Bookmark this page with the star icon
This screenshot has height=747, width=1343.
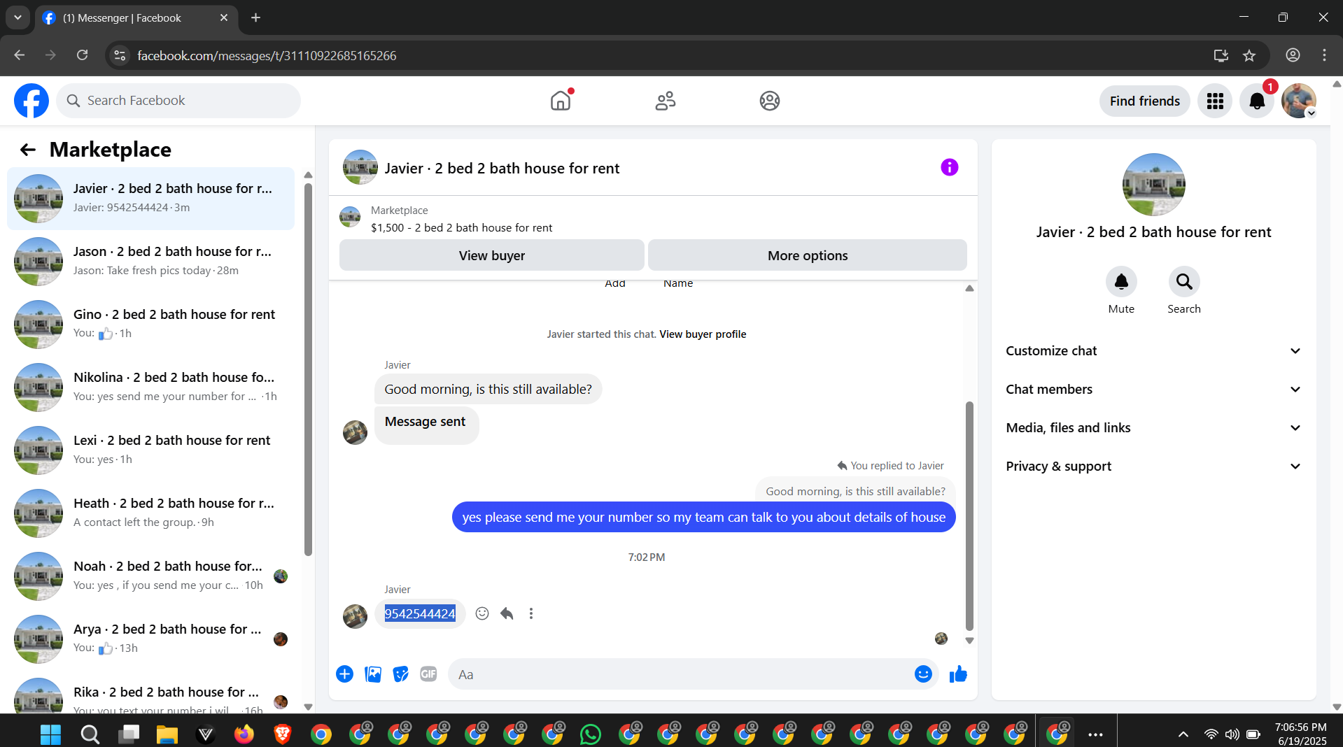tap(1249, 55)
